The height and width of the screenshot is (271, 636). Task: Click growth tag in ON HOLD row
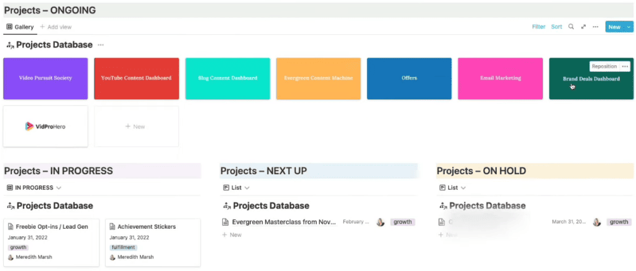(619, 222)
